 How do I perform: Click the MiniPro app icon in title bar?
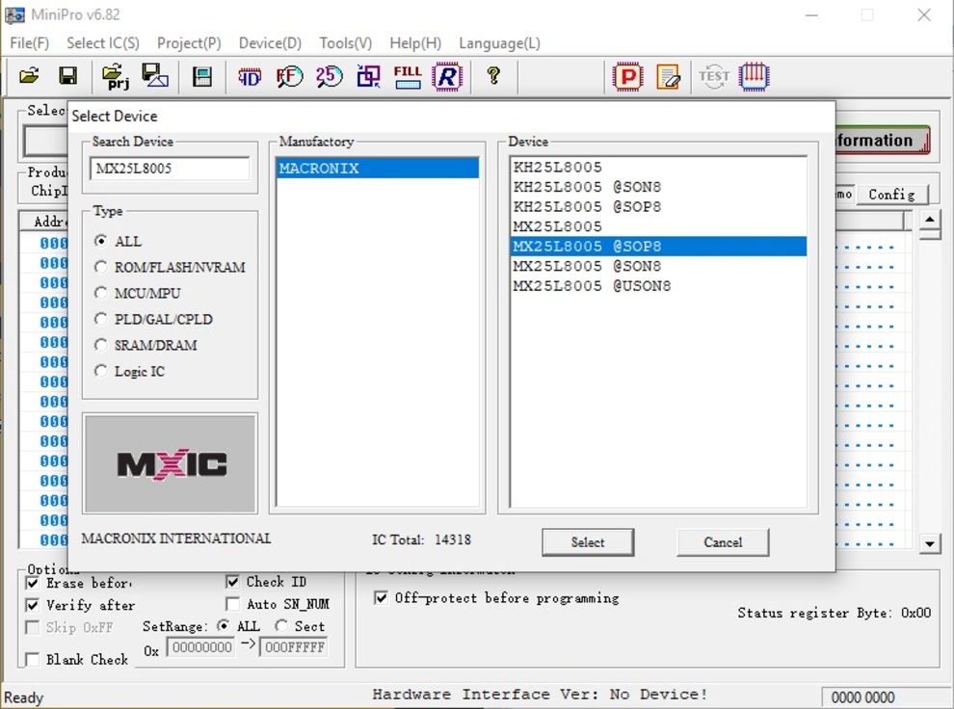(14, 14)
